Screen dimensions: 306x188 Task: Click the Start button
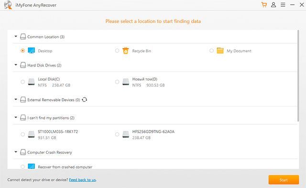[x=284, y=180]
